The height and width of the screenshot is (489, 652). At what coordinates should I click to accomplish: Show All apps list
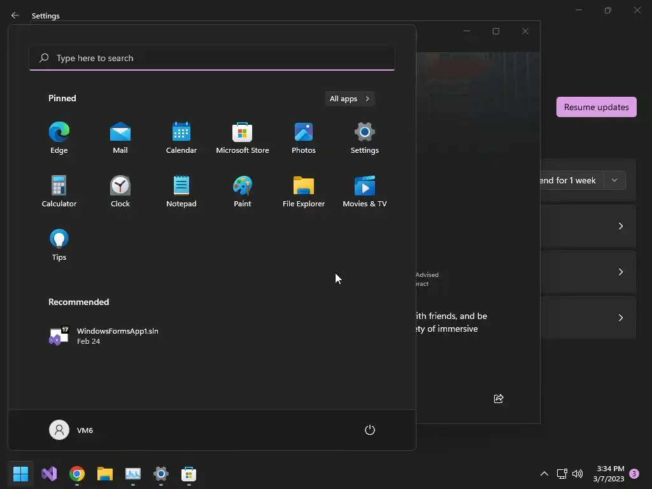click(x=350, y=99)
